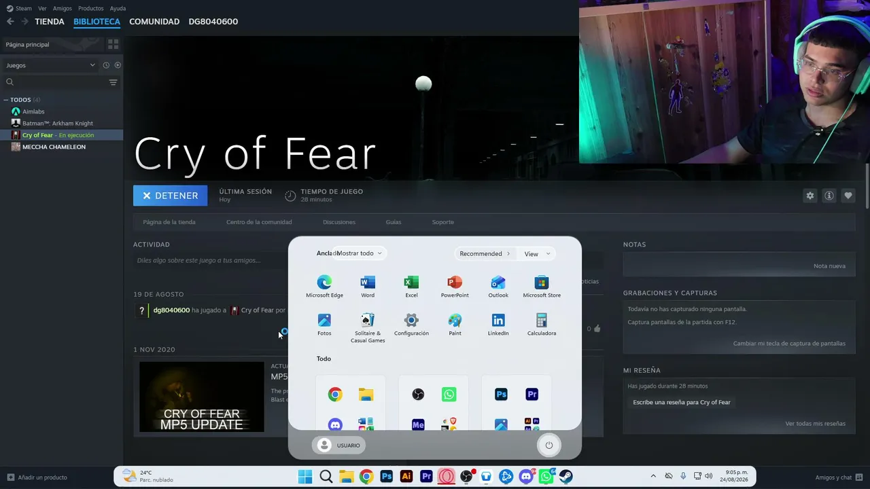The image size is (870, 489).
Task: Open Chrome in the Todo apps group
Action: pyautogui.click(x=335, y=395)
